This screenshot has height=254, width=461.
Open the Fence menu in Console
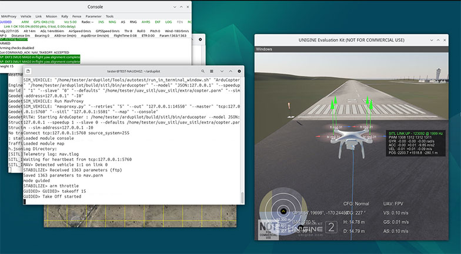[76, 16]
